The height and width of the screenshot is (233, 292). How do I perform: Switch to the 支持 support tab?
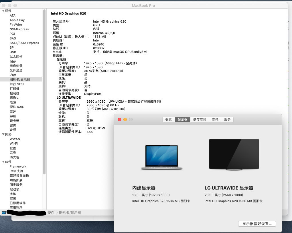215,120
